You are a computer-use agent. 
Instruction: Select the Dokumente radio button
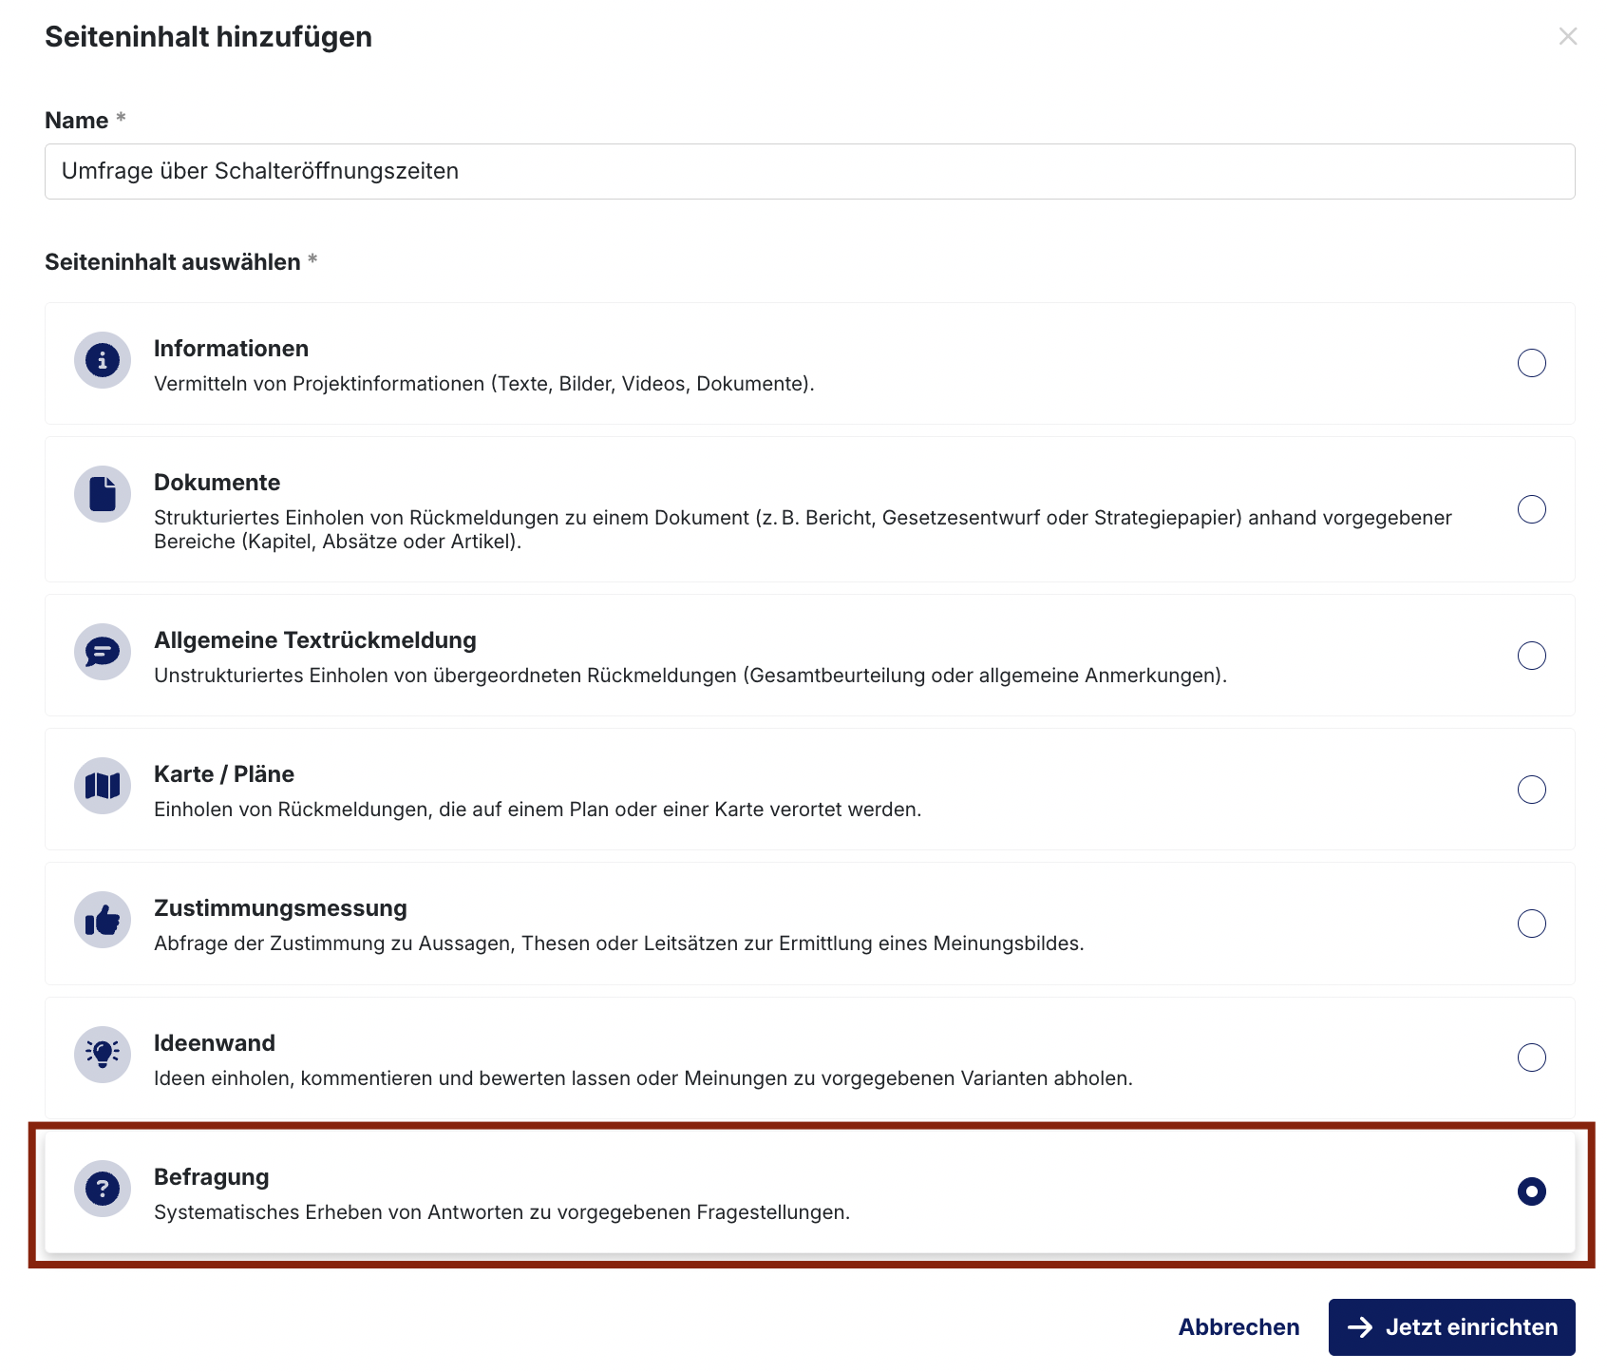[x=1532, y=509]
